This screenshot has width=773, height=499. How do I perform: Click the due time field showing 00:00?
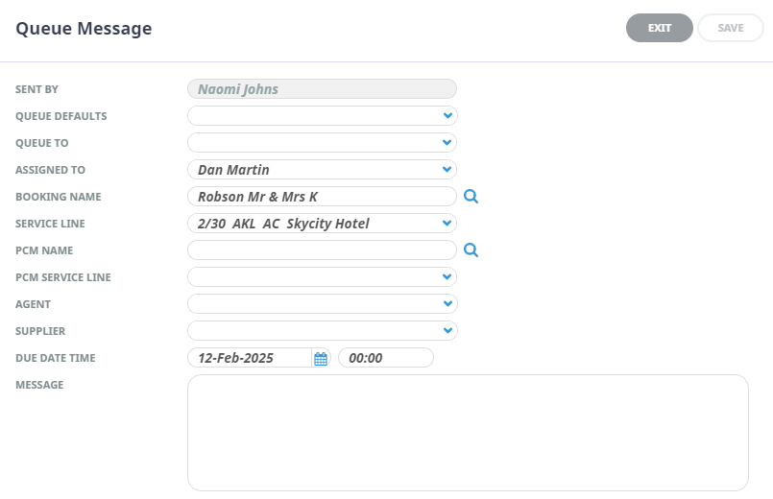point(386,358)
